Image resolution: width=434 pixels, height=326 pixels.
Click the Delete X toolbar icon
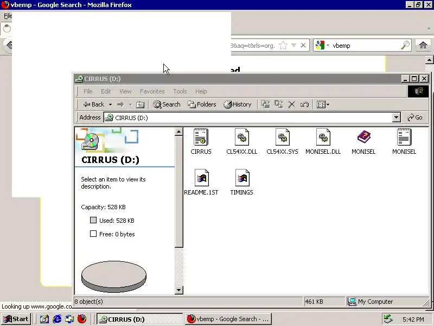(291, 104)
